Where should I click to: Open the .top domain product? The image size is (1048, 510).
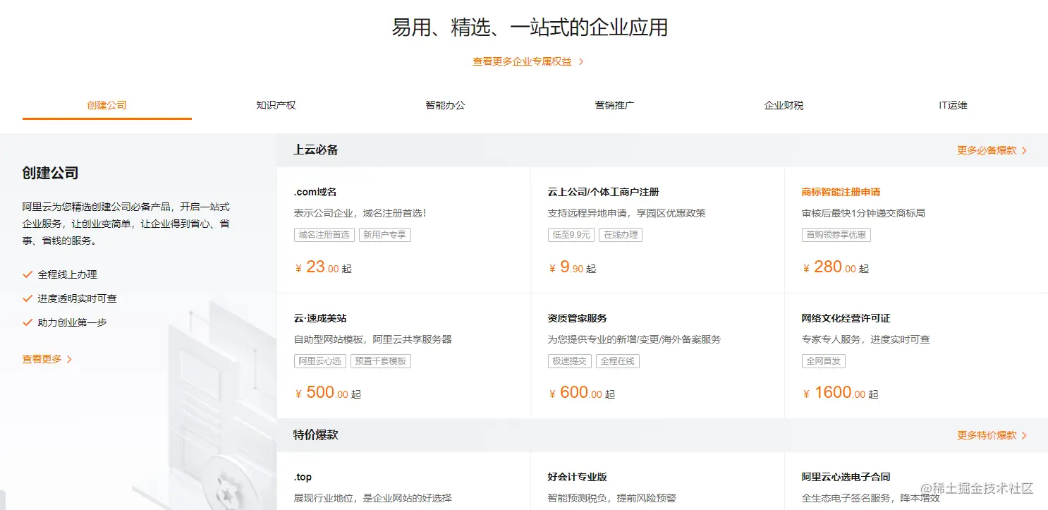(303, 477)
